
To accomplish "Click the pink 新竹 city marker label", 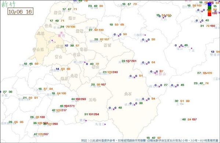I will (x=62, y=36).
